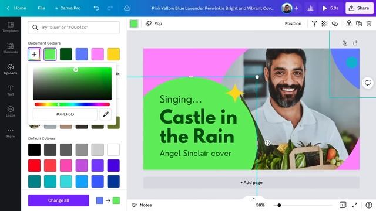Add a new document colour

pos(34,55)
